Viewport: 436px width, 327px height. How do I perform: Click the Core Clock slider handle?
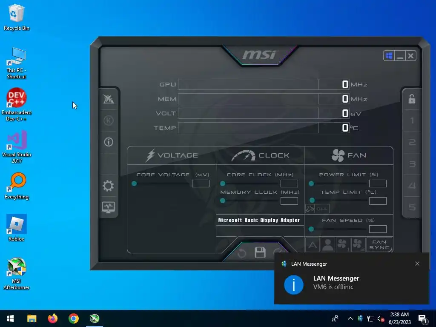coord(223,184)
